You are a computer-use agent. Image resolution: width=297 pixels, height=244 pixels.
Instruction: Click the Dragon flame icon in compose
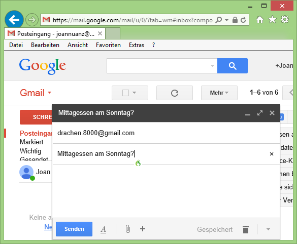pyautogui.click(x=138, y=163)
